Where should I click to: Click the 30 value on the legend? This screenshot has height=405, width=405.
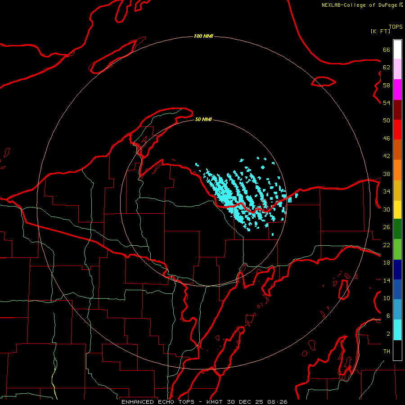coord(387,209)
